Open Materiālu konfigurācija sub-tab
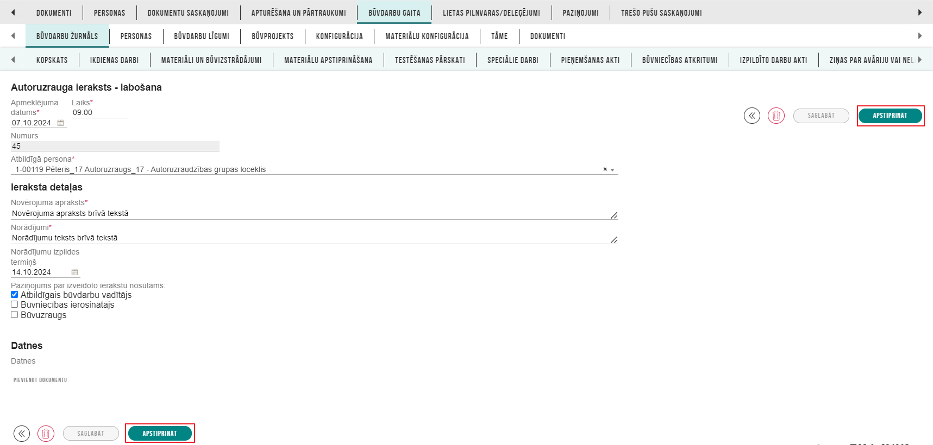Viewport: 933px width, 445px height. click(x=427, y=36)
